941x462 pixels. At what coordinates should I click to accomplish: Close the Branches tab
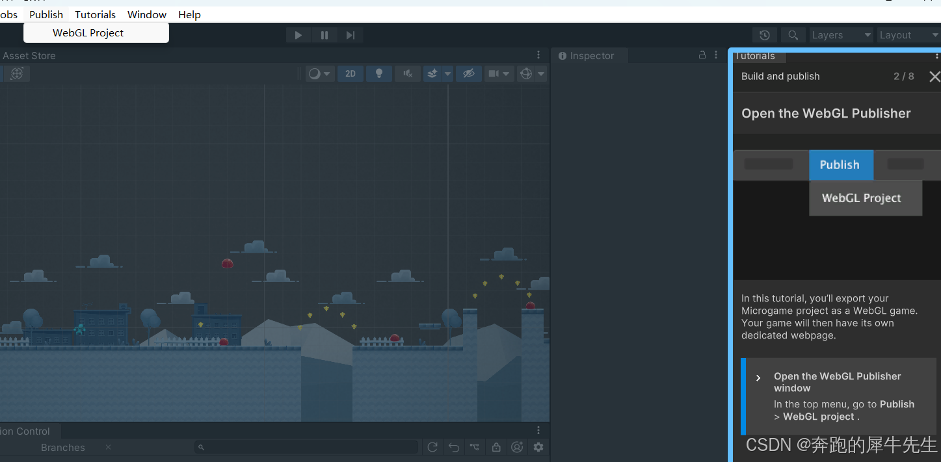[x=108, y=447]
